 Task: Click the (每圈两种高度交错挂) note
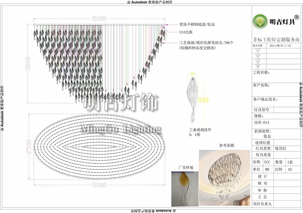[x=197, y=48]
